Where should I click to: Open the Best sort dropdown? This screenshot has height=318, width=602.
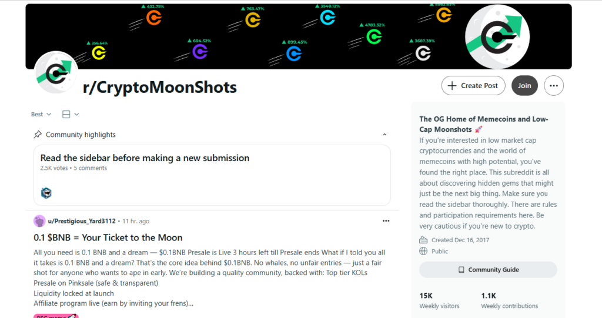[41, 114]
